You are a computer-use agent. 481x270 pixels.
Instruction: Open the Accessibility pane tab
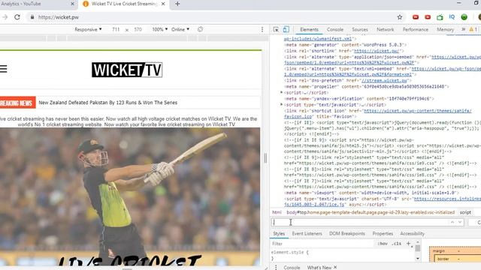pos(412,233)
